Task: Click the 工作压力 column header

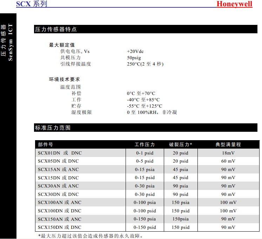Action: 145,144
